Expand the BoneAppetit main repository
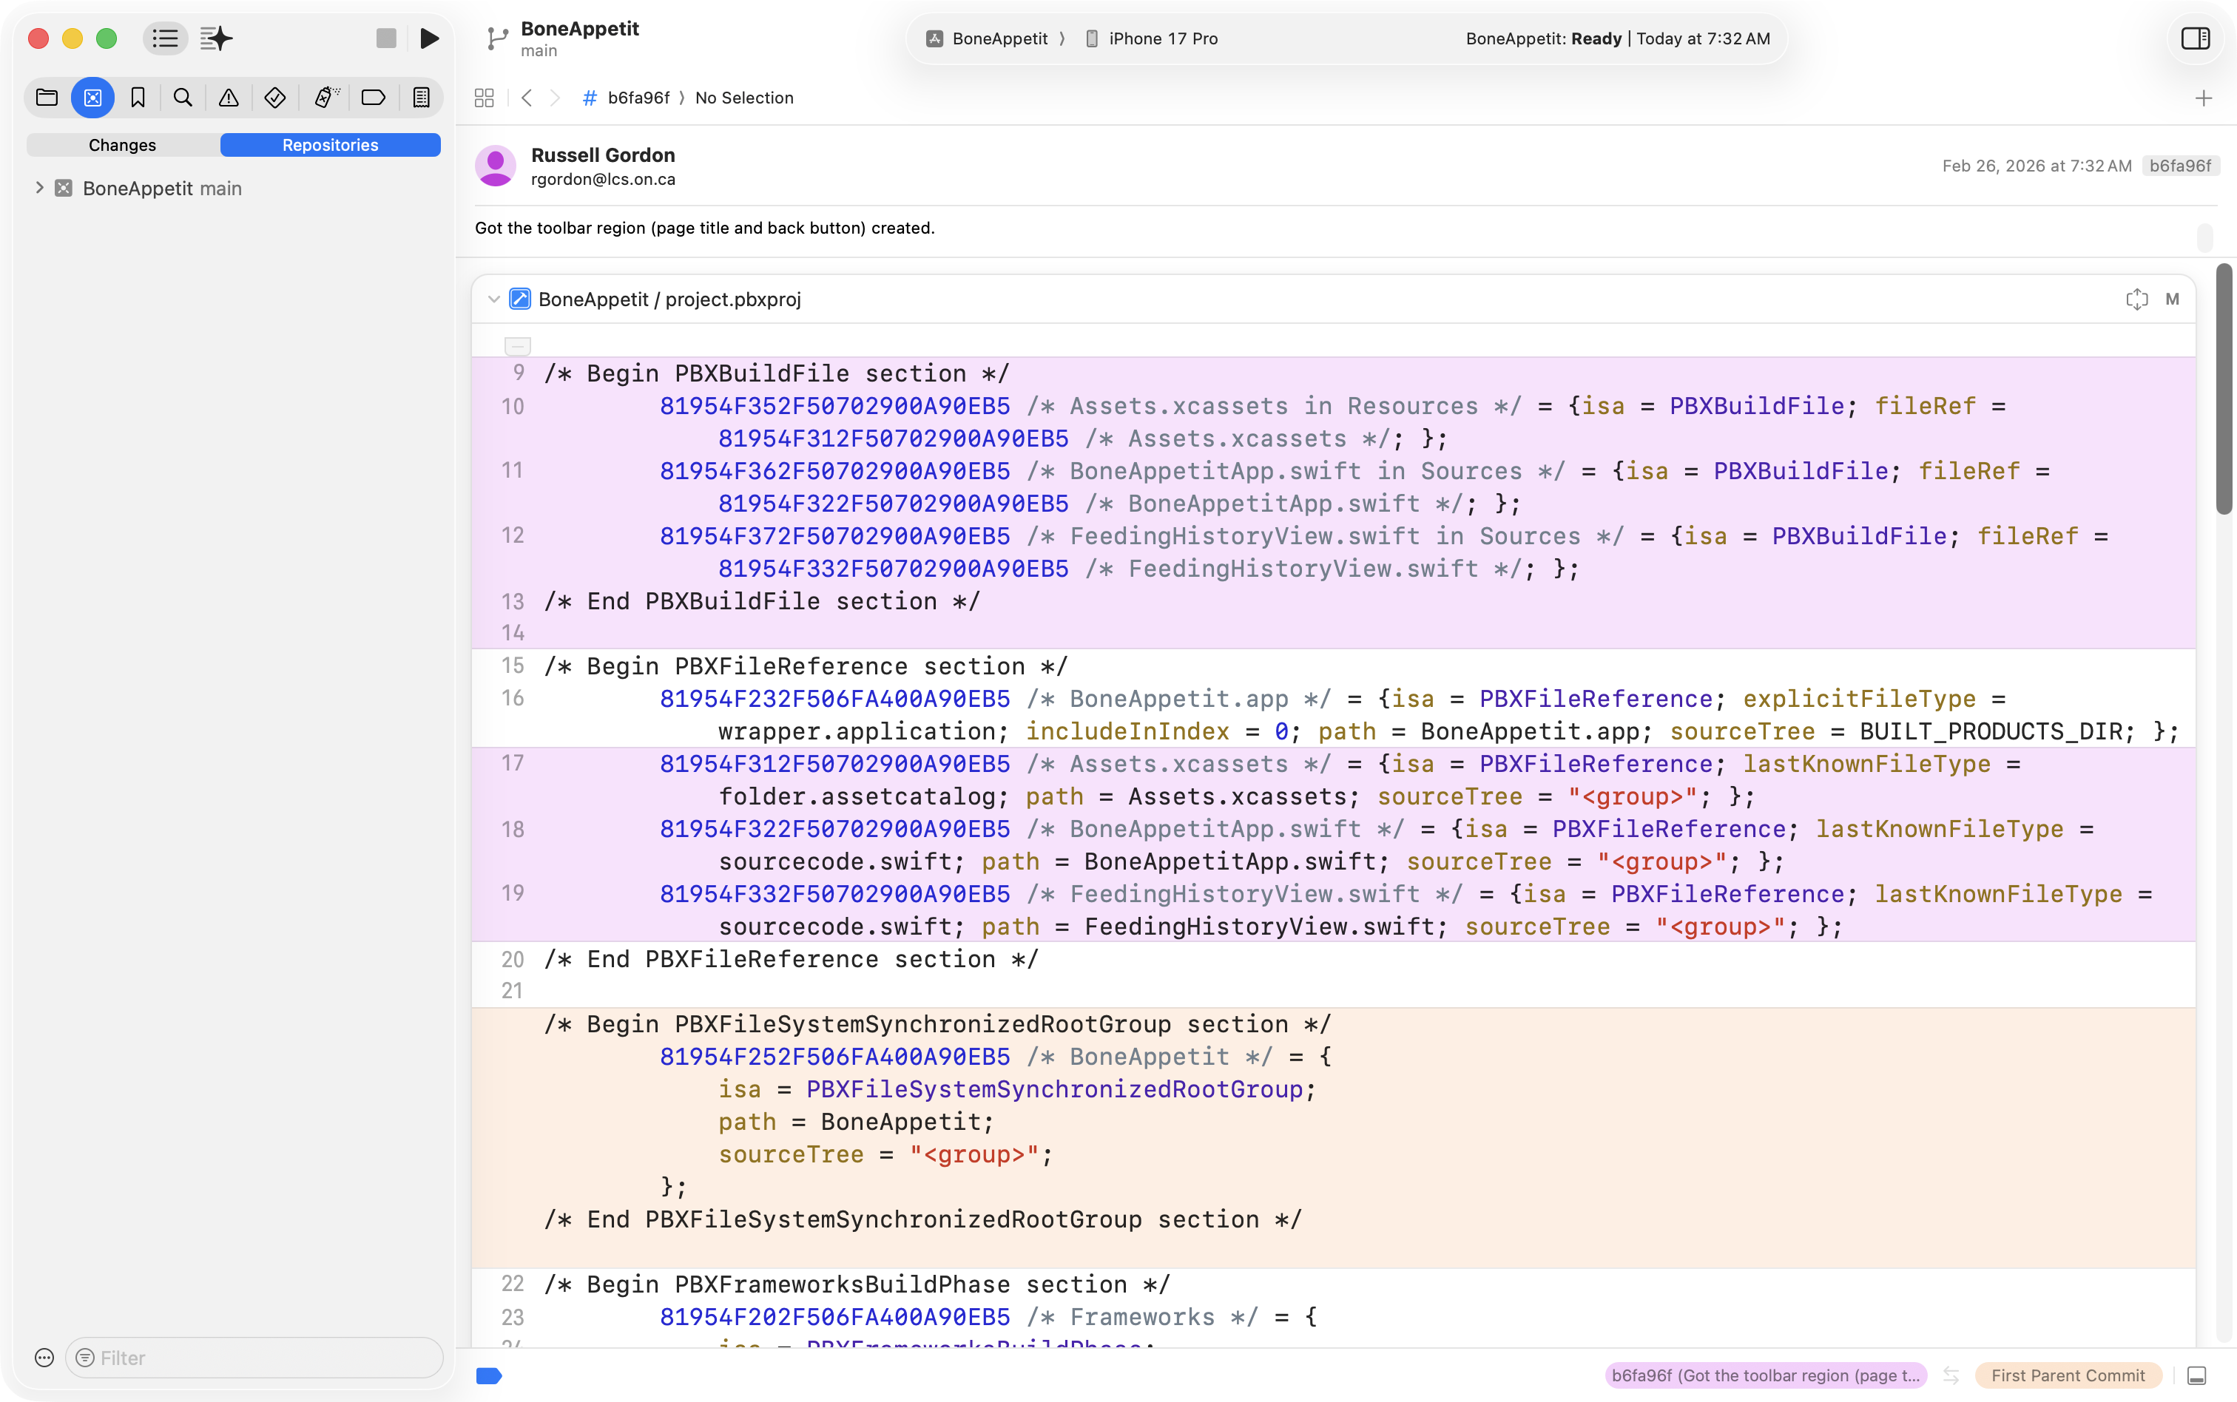Image resolution: width=2237 pixels, height=1402 pixels. 39,189
